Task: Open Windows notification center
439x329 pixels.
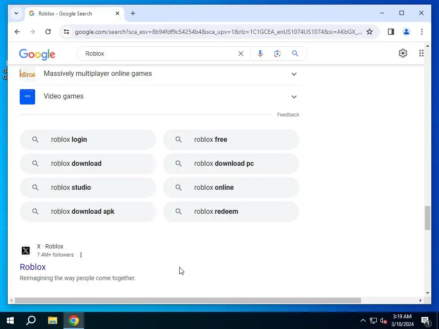Action: pos(426,321)
